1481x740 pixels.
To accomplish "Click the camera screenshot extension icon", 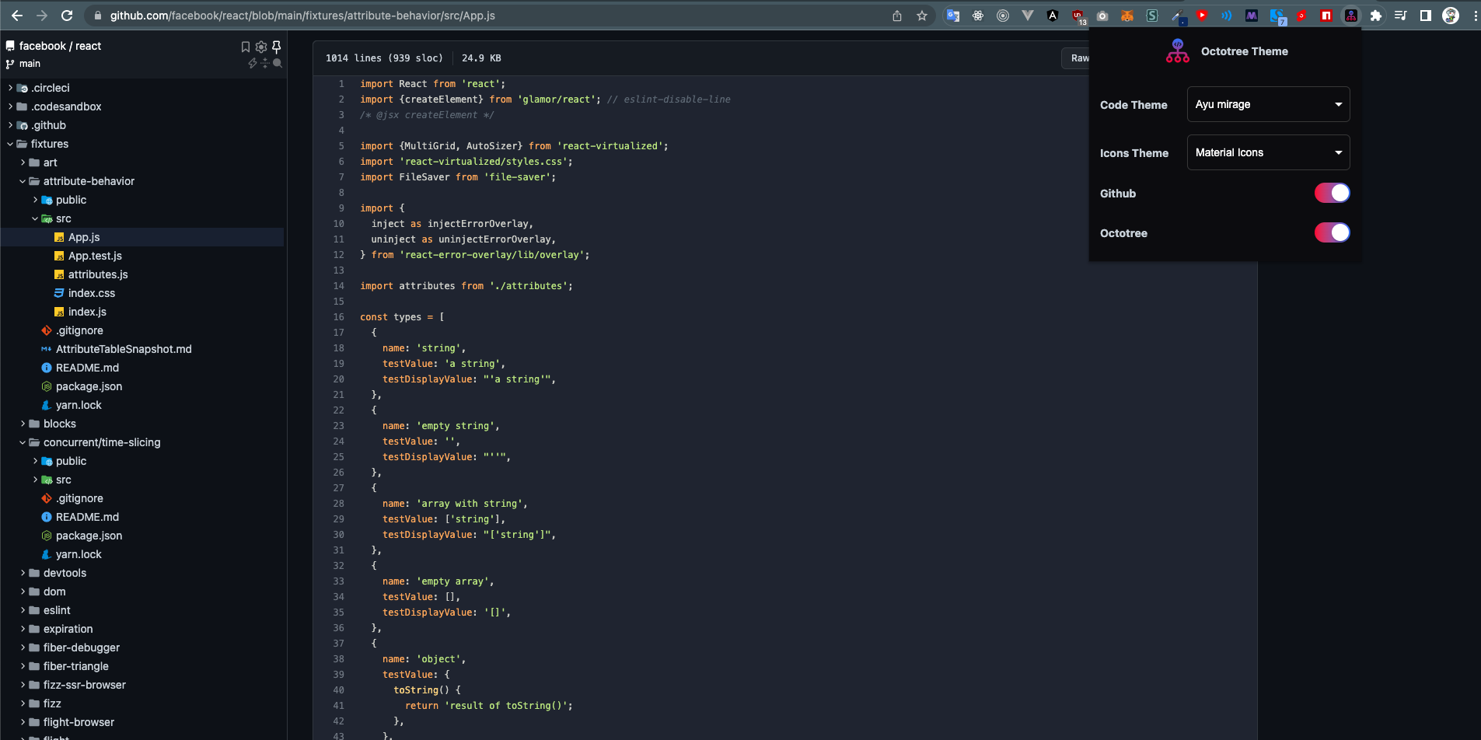I will pos(1102,16).
